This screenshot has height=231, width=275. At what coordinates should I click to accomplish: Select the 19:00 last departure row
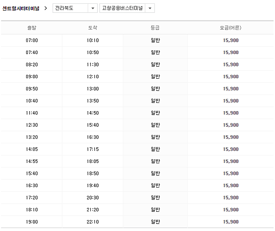32,222
